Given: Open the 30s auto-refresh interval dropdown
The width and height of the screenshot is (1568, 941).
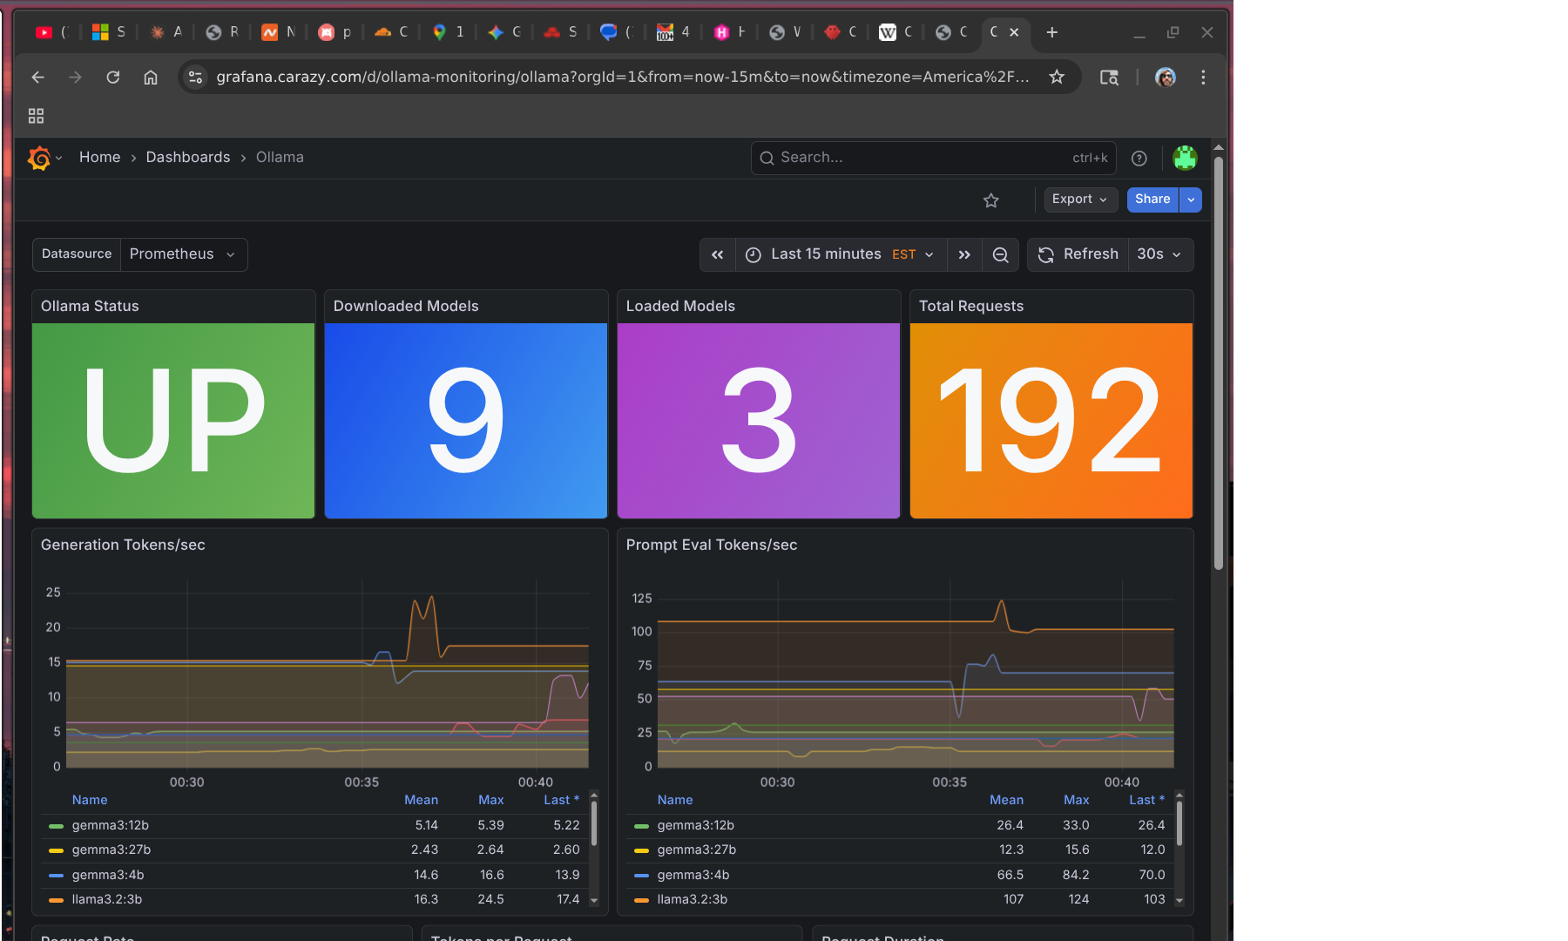Looking at the screenshot, I should [1159, 254].
